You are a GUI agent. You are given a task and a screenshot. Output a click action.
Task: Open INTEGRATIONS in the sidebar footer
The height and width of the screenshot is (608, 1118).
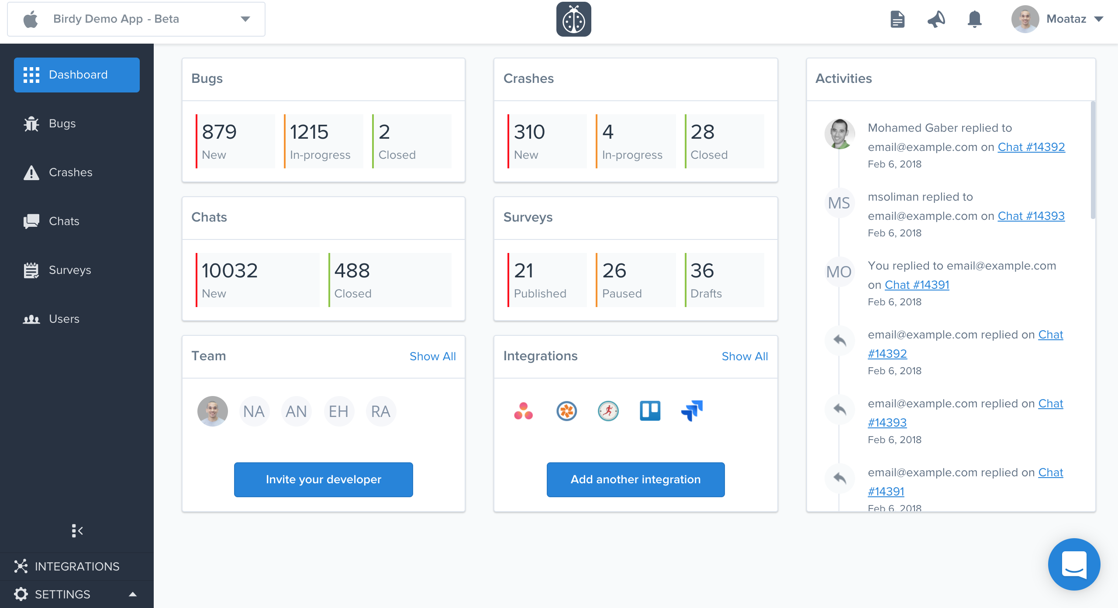(x=77, y=566)
